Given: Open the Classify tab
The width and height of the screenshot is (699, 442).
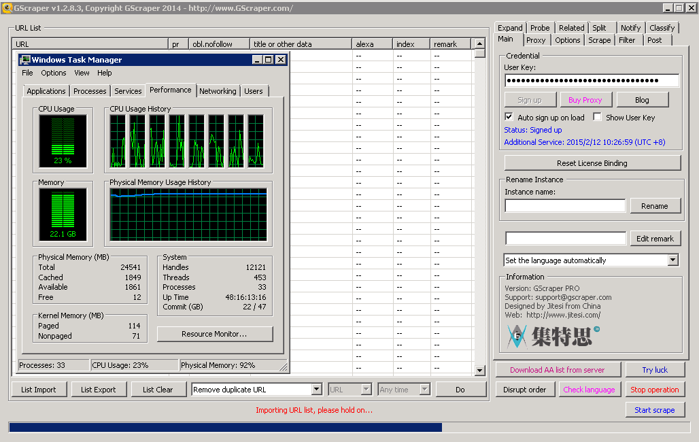Looking at the screenshot, I should (x=662, y=28).
